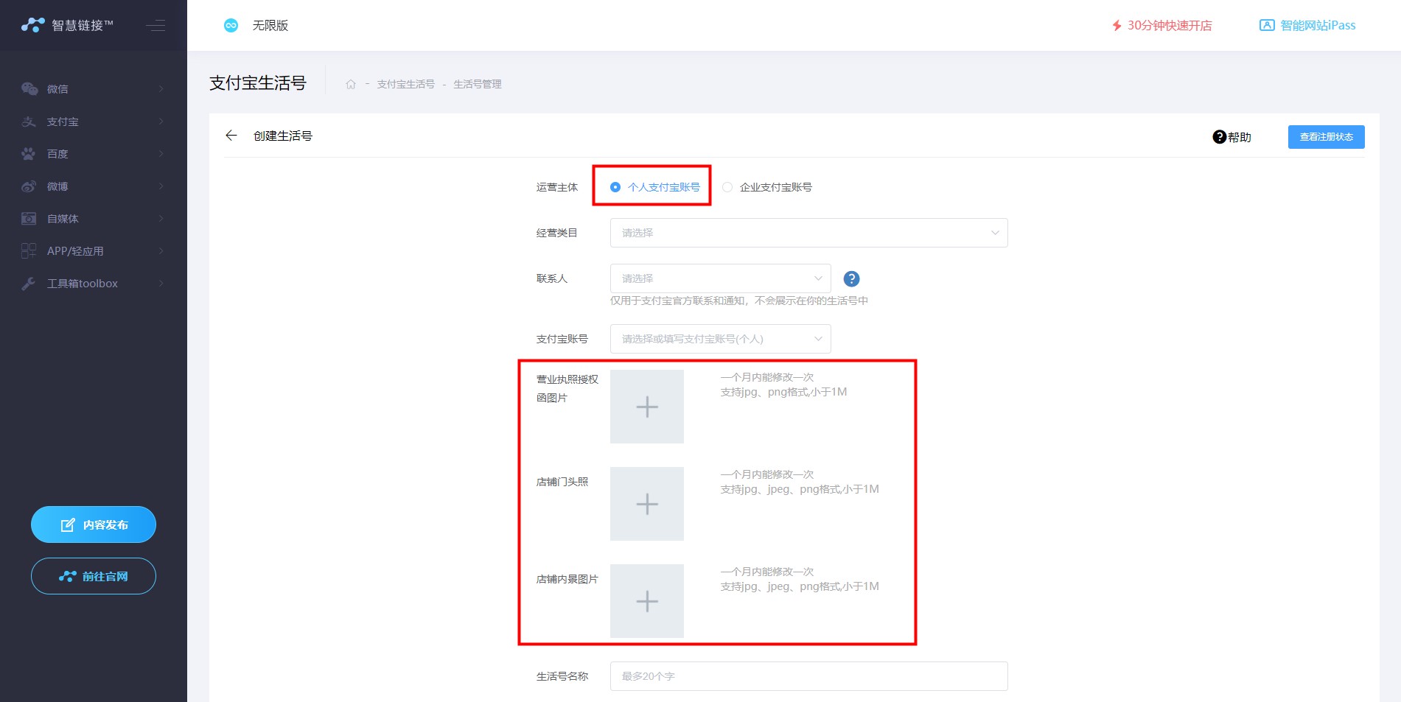Select 企业支付宝账号 radio option
1401x702 pixels.
coord(767,187)
